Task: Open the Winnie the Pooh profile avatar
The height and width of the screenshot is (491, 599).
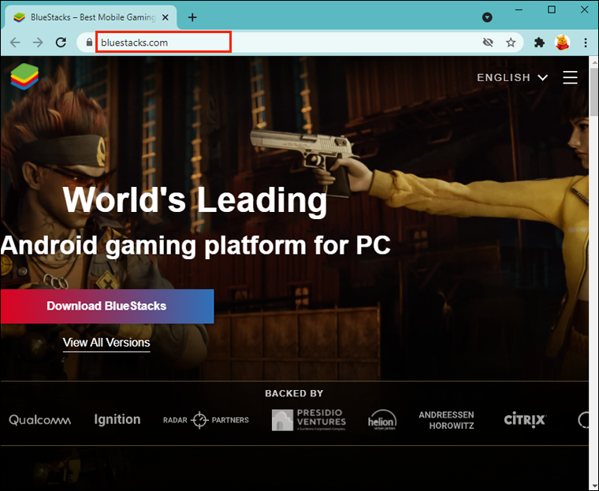Action: [562, 43]
